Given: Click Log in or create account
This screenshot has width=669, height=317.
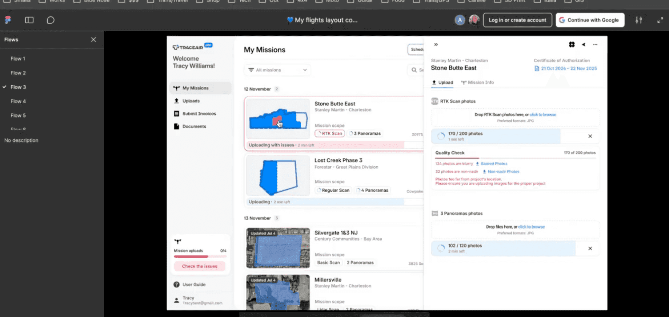Looking at the screenshot, I should 517,20.
